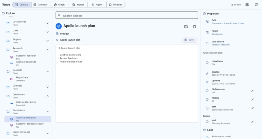Click the Path hierarchy icon
The image size is (262, 139).
(207, 22)
